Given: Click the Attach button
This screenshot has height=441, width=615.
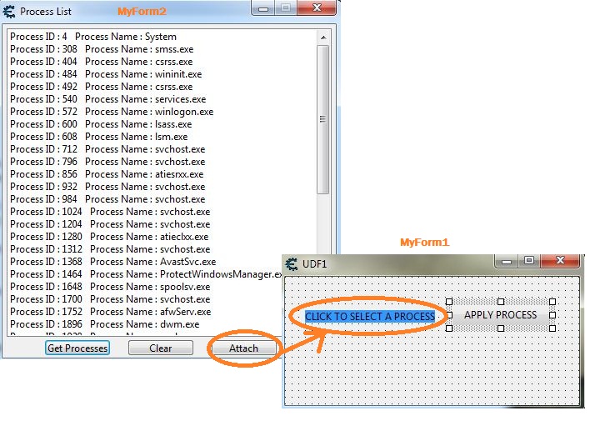Looking at the screenshot, I should (x=243, y=348).
